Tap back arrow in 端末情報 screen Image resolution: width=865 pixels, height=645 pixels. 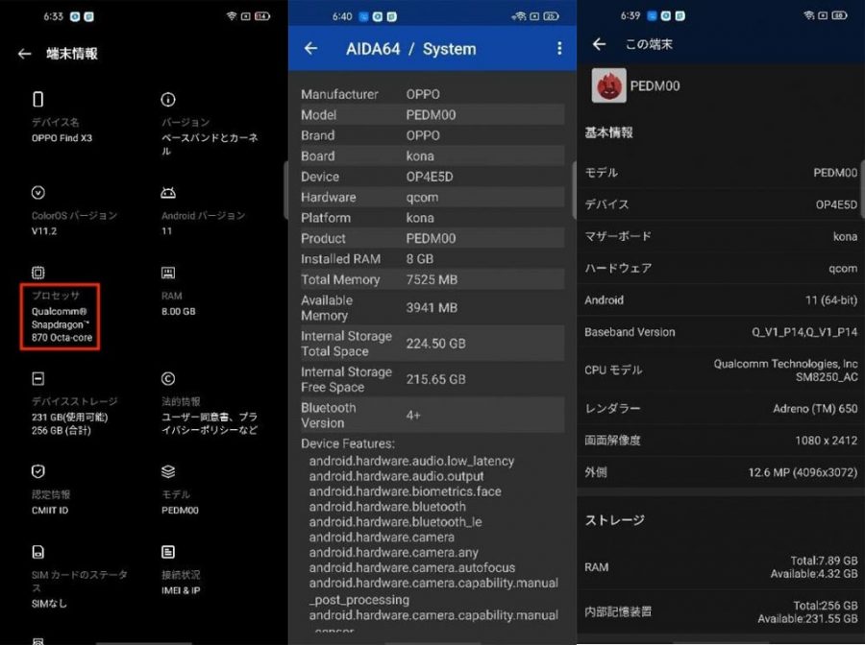pyautogui.click(x=24, y=55)
